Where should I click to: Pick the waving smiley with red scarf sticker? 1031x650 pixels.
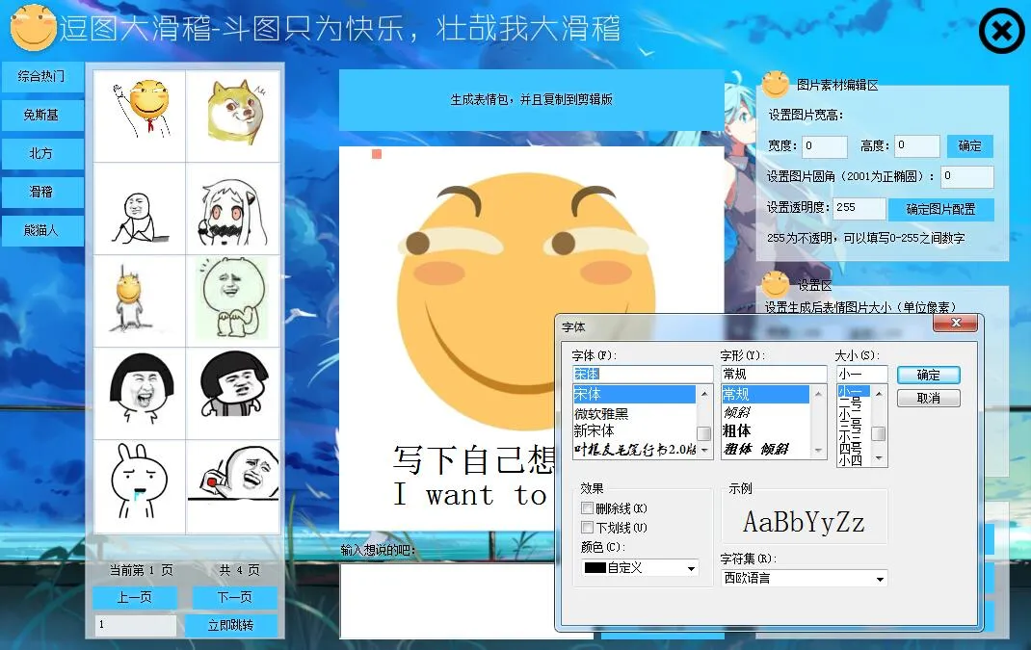point(140,116)
